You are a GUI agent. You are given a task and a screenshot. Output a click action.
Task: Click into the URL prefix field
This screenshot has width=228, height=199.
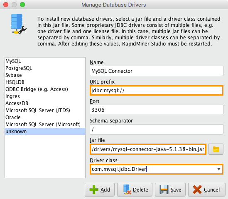[x=157, y=91]
